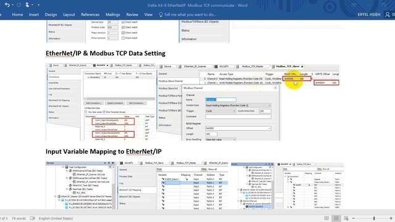Open the Design ribbon tab
395x222 pixels.
(x=51, y=15)
